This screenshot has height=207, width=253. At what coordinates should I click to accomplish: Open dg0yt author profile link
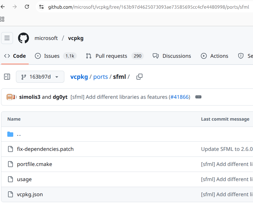click(x=60, y=97)
